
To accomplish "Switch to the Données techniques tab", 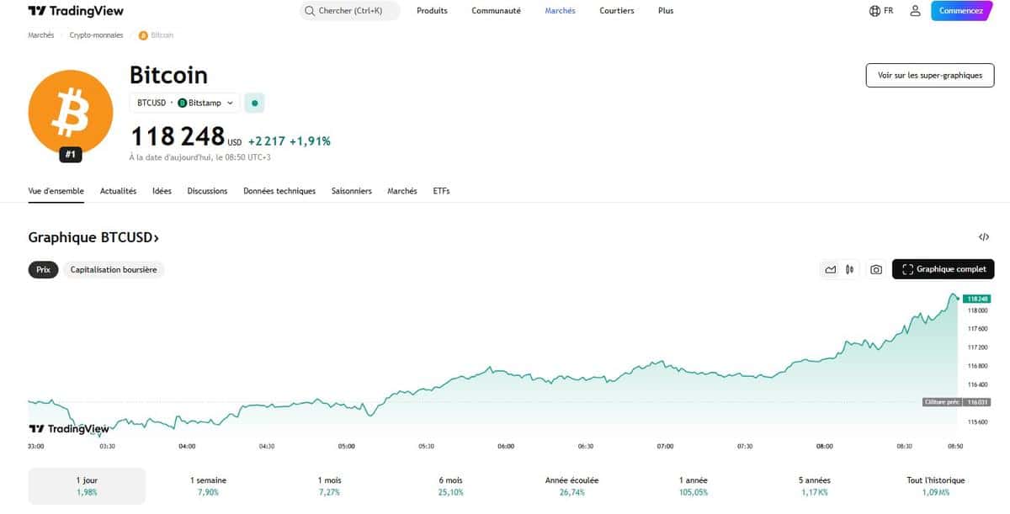I will point(279,191).
